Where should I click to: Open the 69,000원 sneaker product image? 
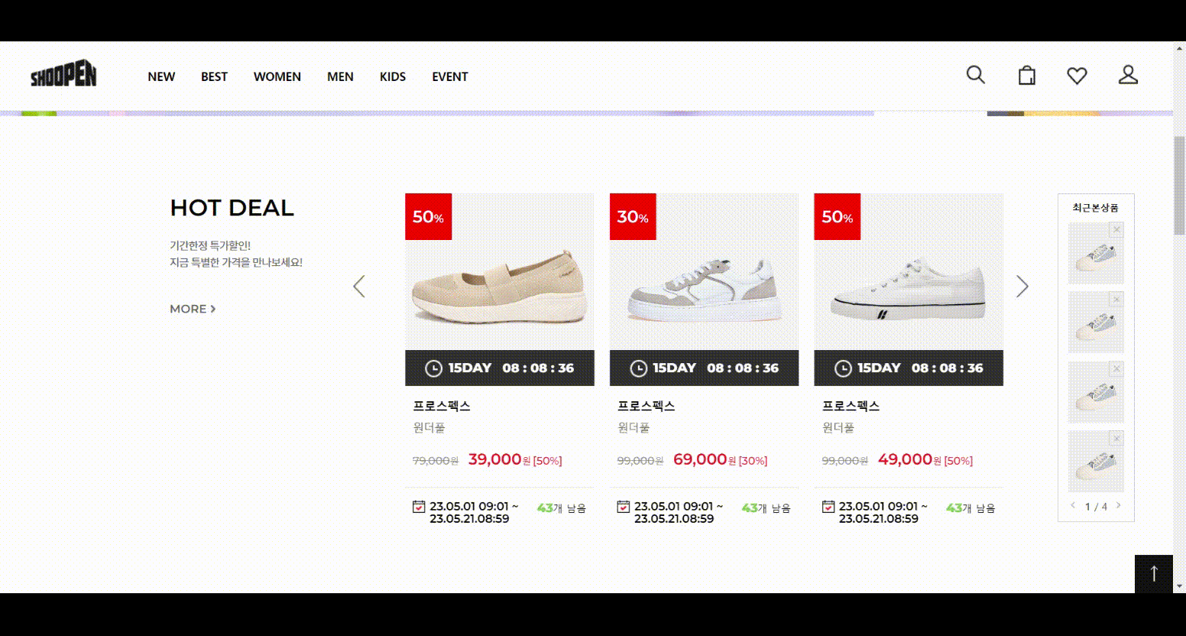coord(704,272)
